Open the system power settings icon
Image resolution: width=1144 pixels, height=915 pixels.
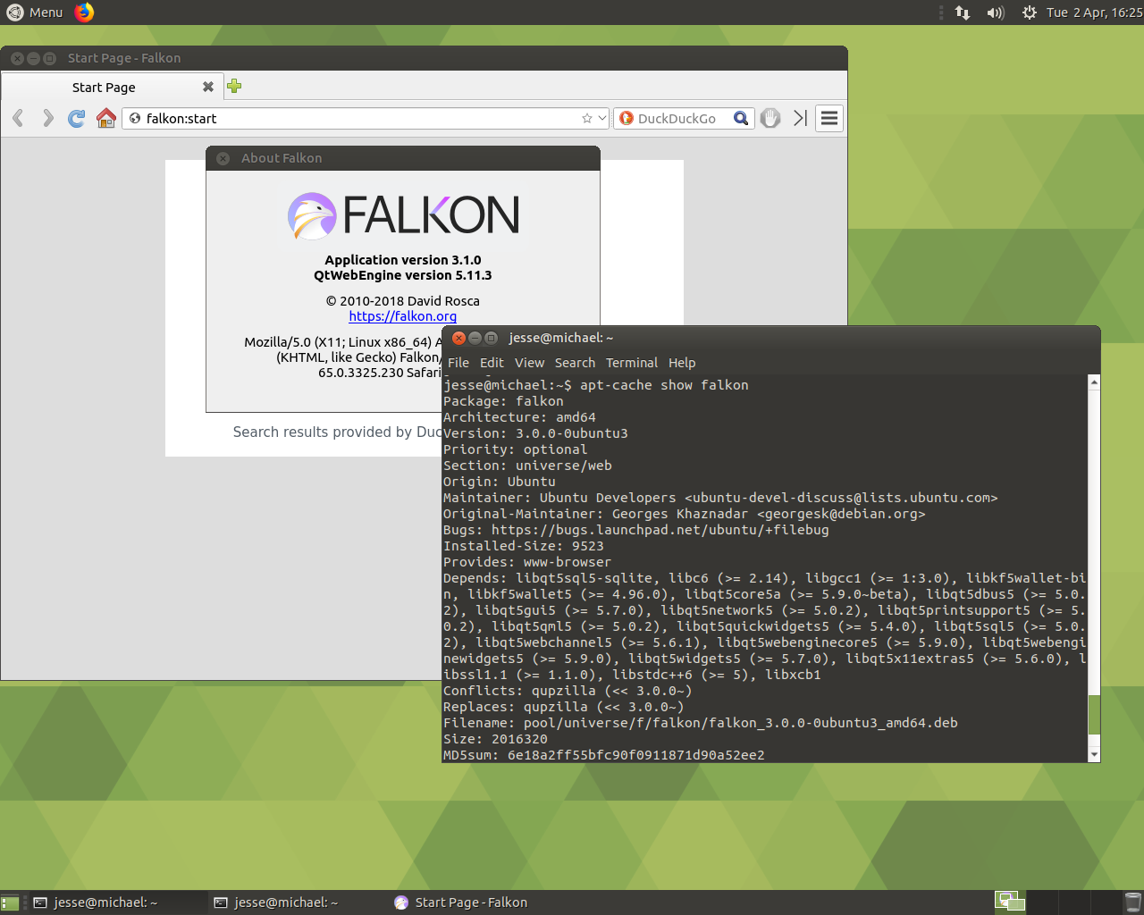tap(1030, 13)
